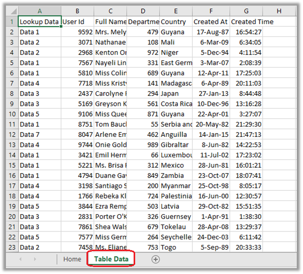
Task: Select cell containing Myanmar
Action: pyautogui.click(x=176, y=186)
